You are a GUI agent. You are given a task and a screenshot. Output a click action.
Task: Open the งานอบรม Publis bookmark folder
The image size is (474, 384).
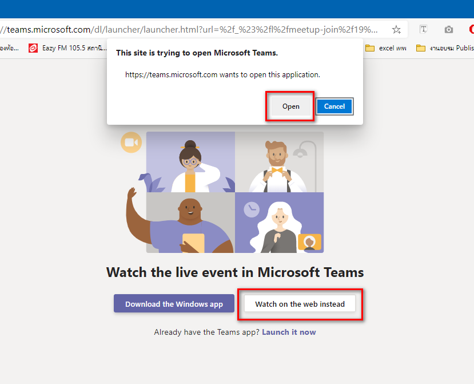(x=445, y=48)
